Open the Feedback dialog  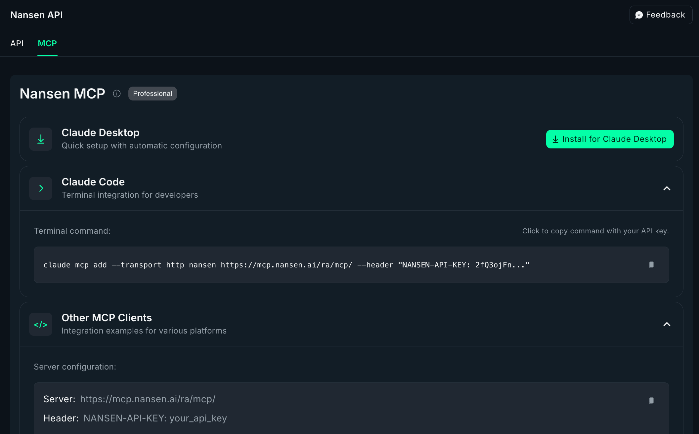(661, 15)
